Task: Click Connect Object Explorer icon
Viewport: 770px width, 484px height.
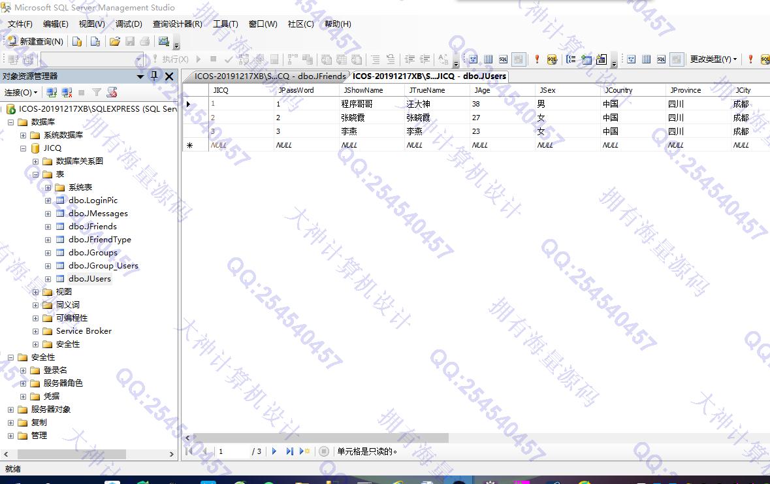Action: tap(52, 92)
